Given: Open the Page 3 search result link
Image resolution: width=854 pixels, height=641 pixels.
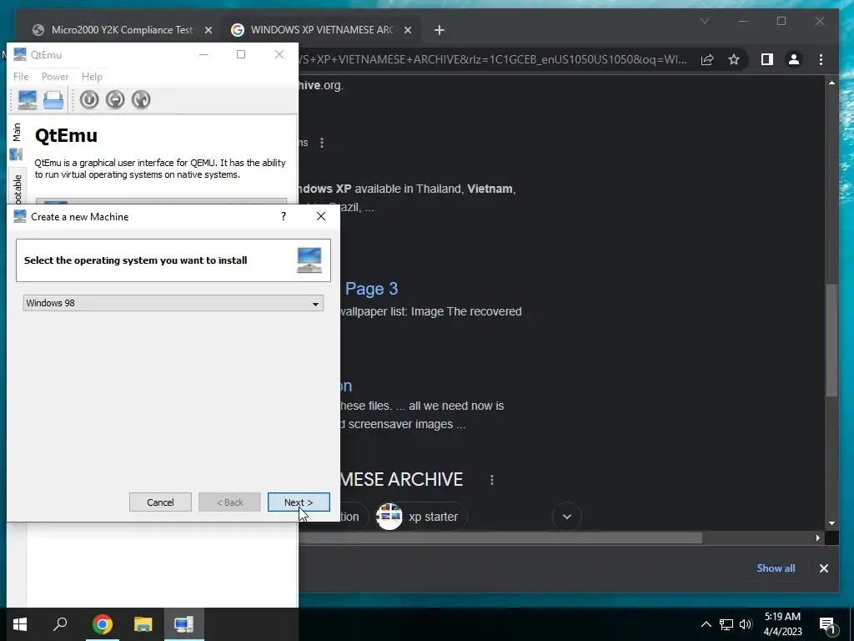Looking at the screenshot, I should point(371,288).
